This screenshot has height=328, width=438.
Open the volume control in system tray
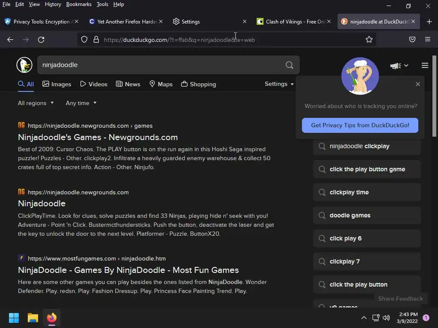point(386,318)
